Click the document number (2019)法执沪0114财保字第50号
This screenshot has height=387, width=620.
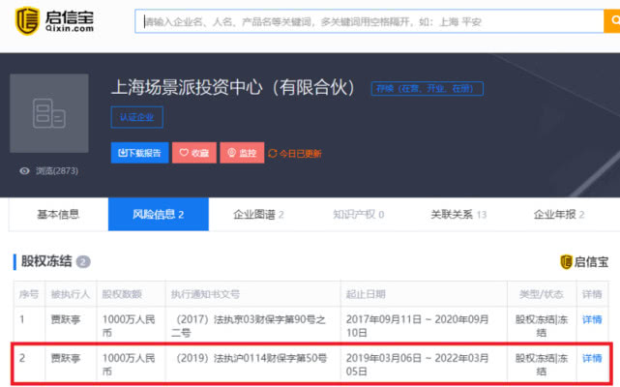pyautogui.click(x=250, y=358)
